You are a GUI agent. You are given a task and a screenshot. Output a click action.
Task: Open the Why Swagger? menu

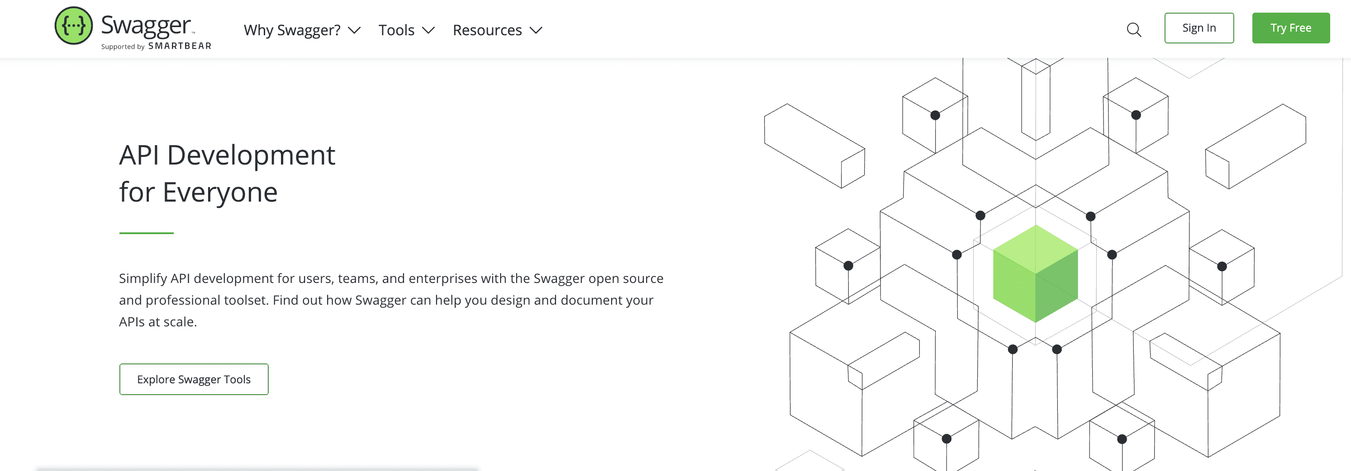click(x=292, y=30)
